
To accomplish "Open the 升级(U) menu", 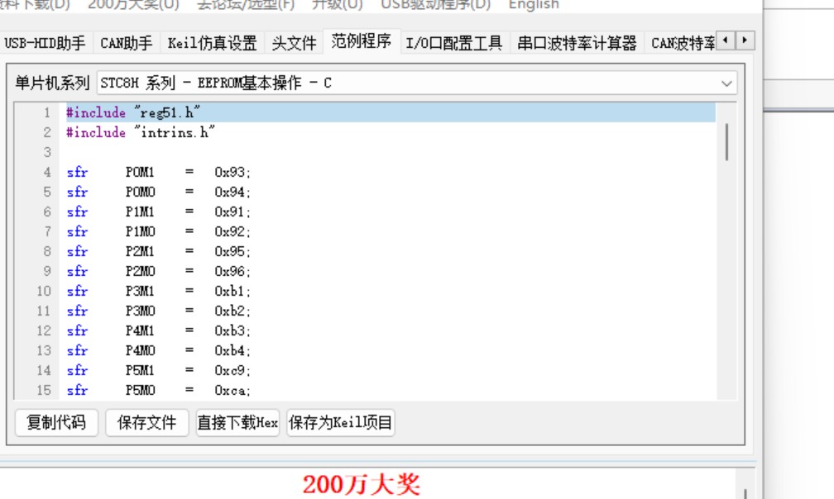I will (338, 5).
